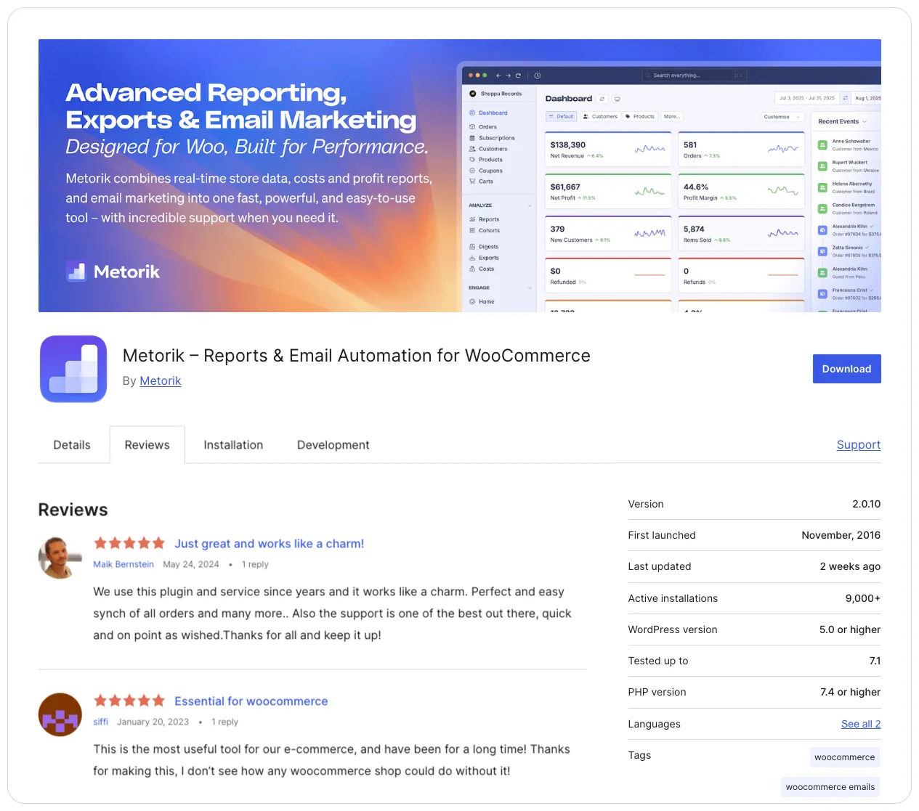Screen dimensions: 919x811
Task: Open the Metorik author link
Action: [x=160, y=381]
